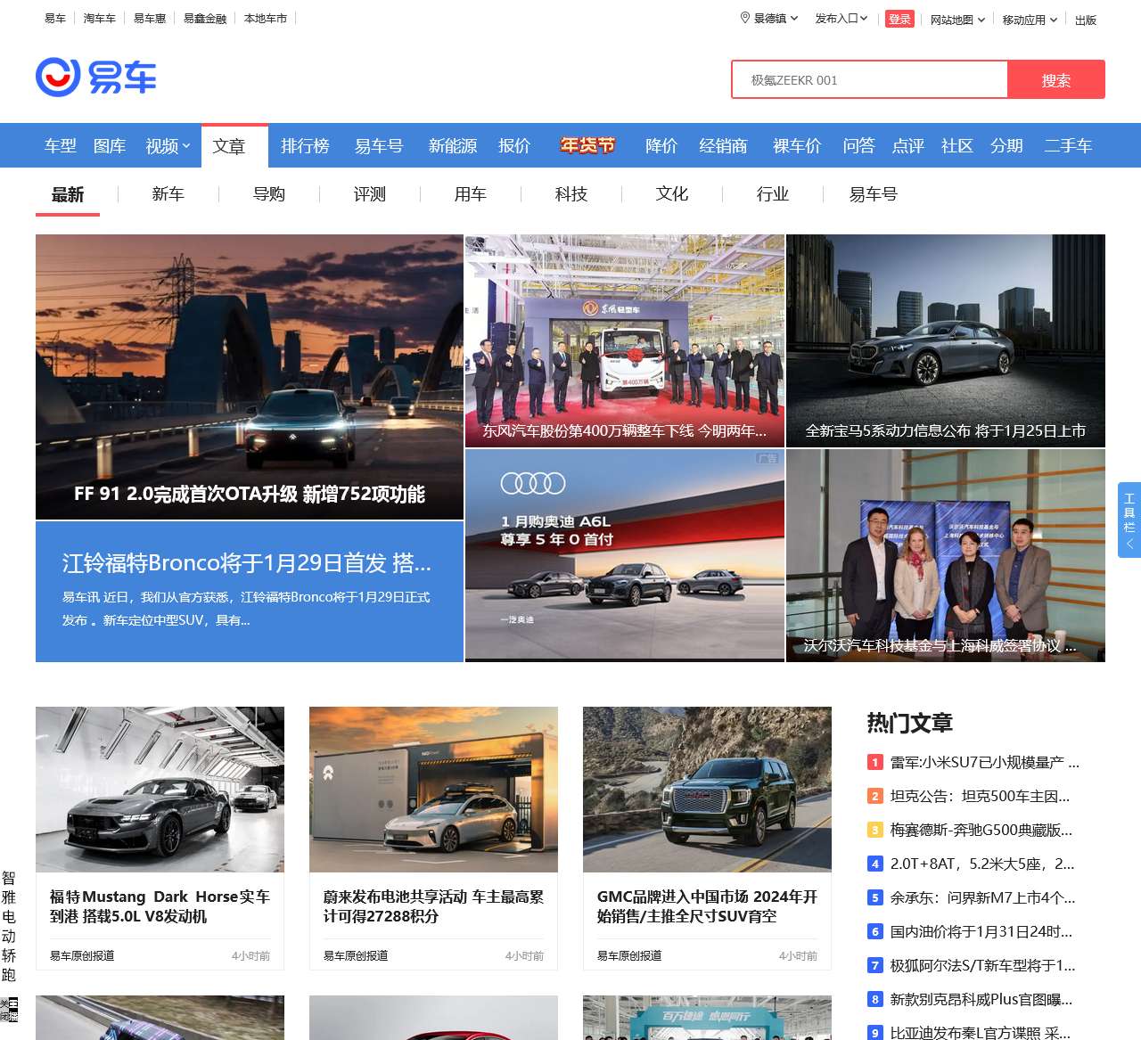Image resolution: width=1141 pixels, height=1040 pixels.
Task: Go to 车型 in the navigation bar
Action: [61, 145]
